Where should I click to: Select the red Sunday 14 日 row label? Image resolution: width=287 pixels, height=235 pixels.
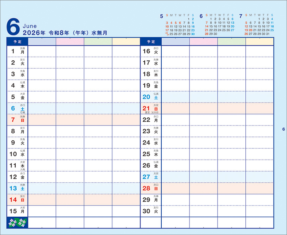pyautogui.click(x=17, y=200)
